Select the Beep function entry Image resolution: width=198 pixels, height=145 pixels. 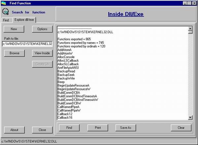point(61,82)
